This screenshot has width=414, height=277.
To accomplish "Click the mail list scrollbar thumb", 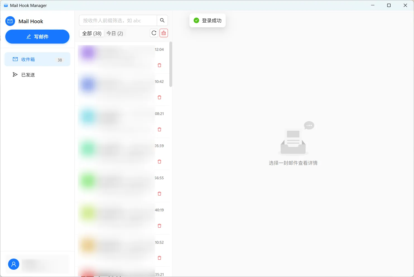I will 171,64.
